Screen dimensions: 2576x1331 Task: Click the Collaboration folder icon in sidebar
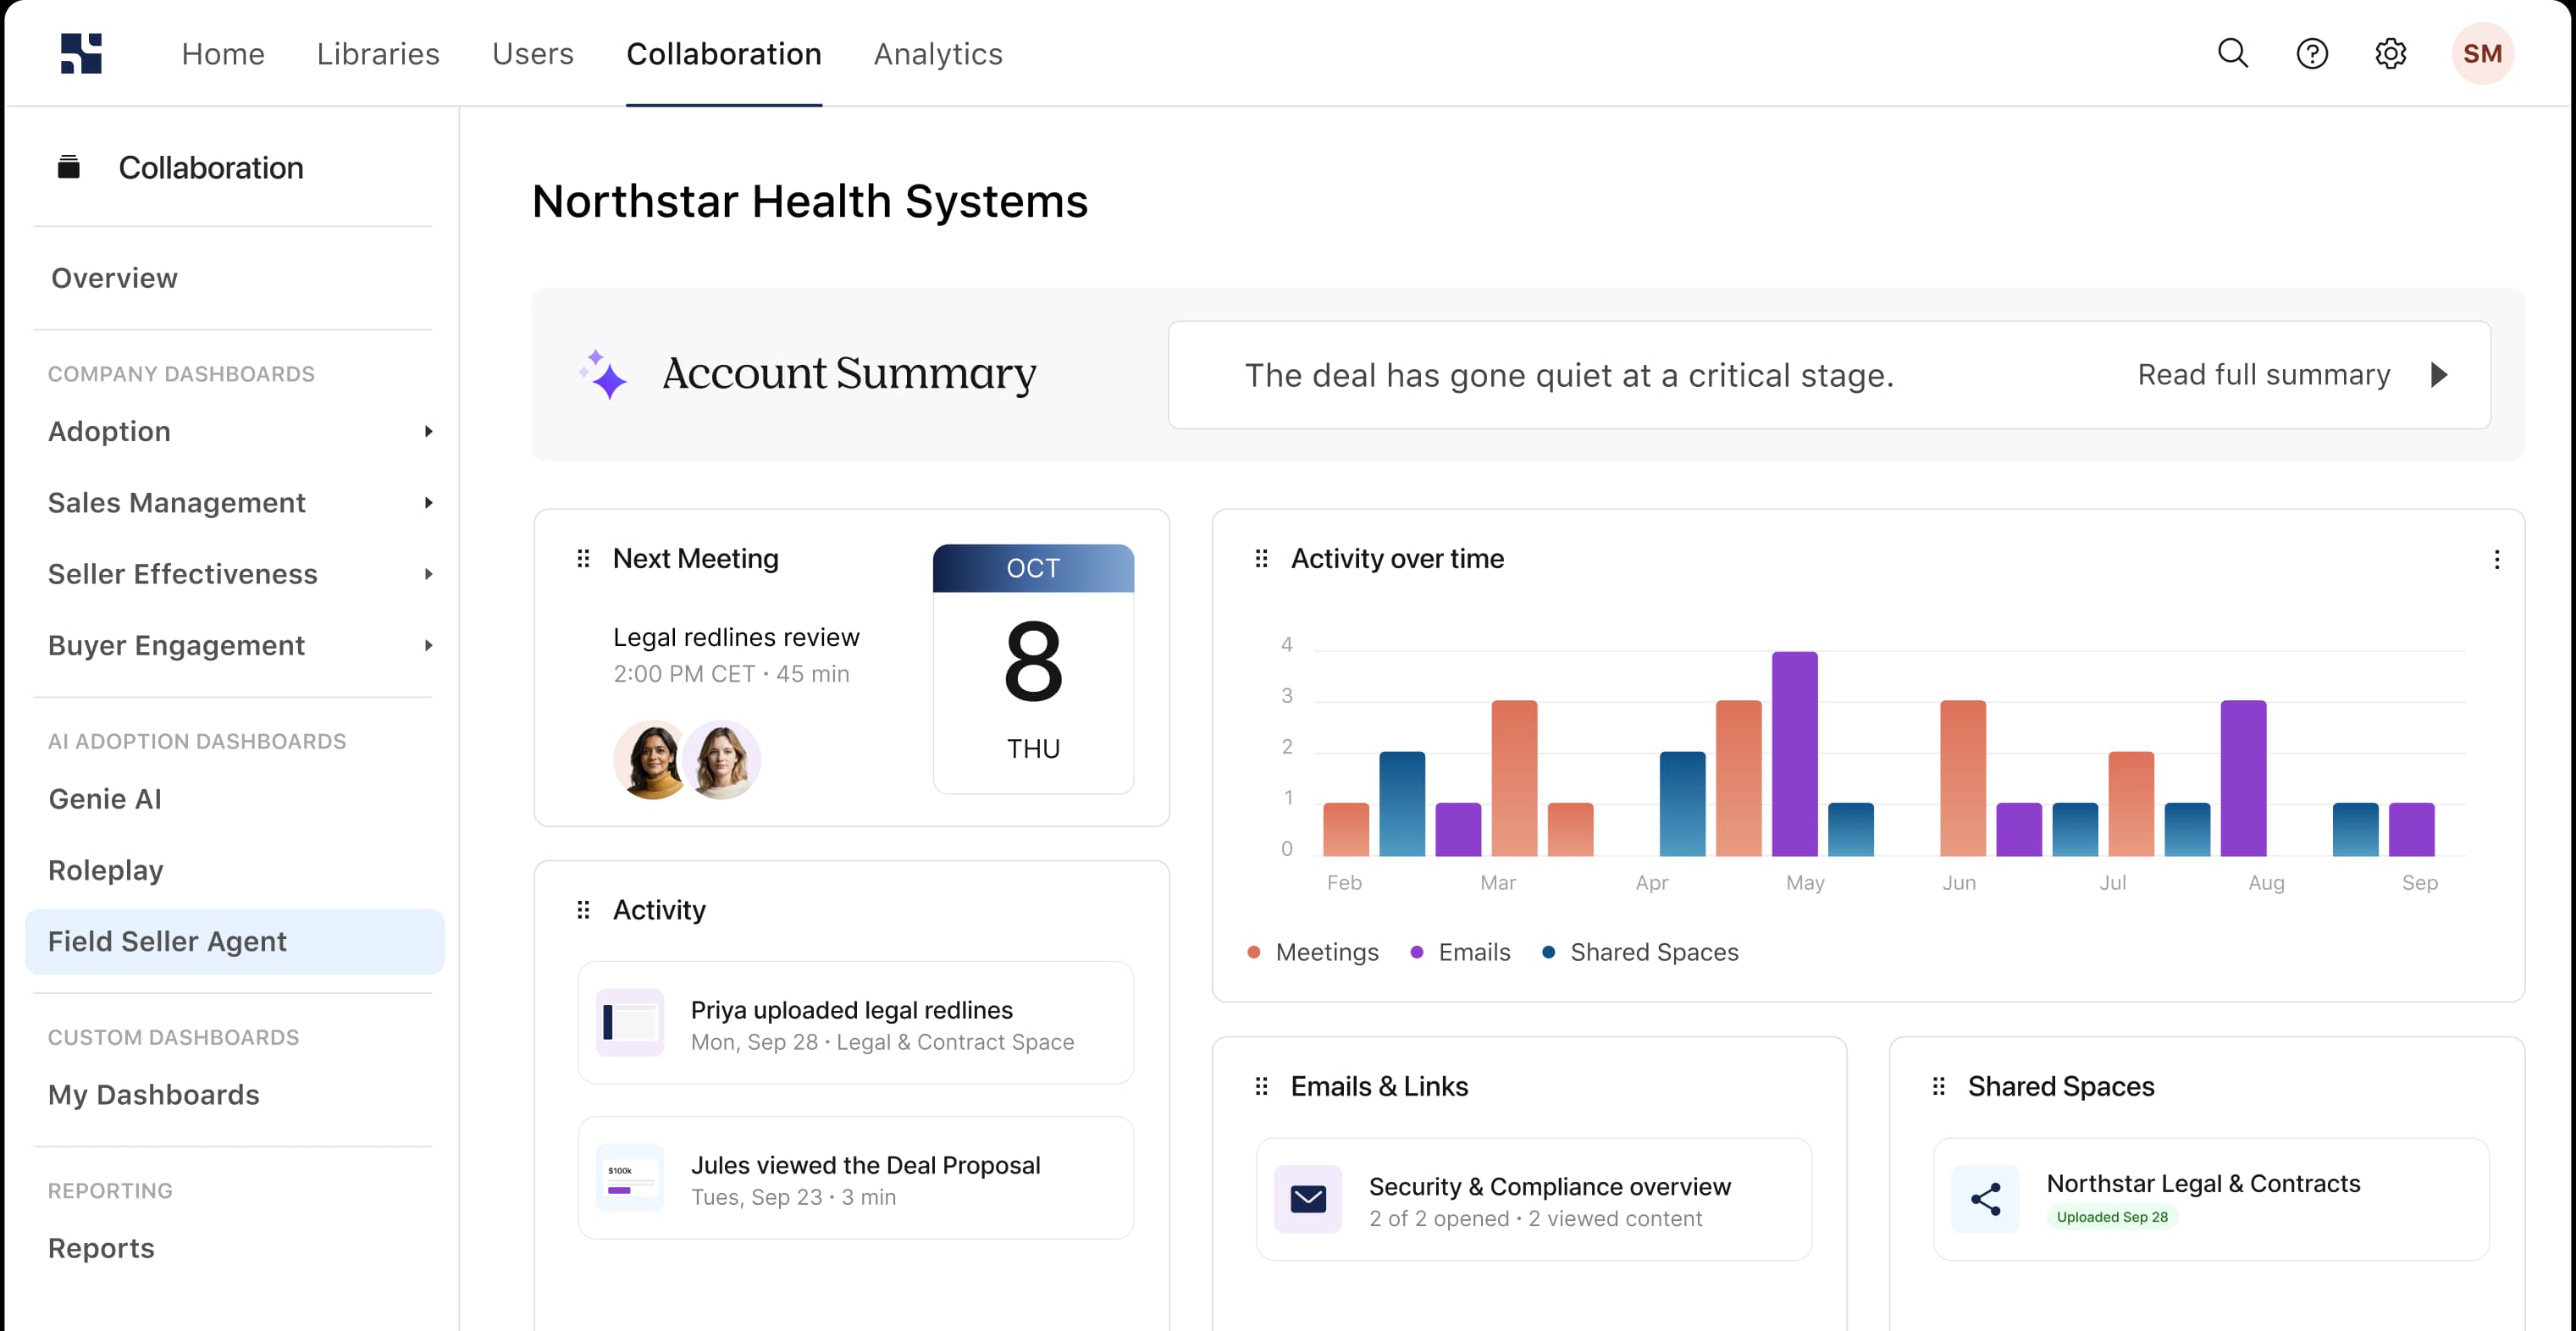[68, 167]
